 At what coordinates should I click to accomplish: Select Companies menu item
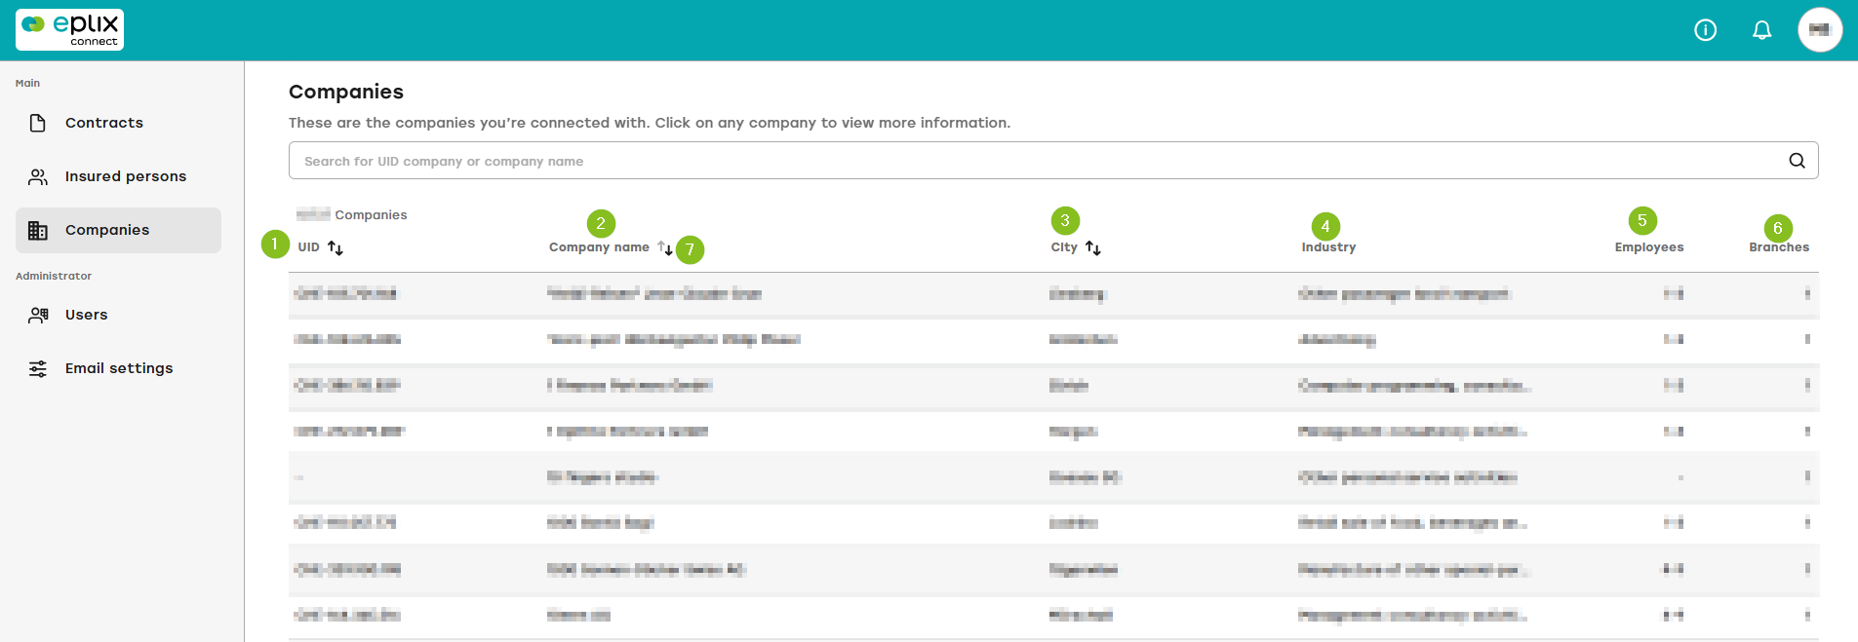[118, 230]
